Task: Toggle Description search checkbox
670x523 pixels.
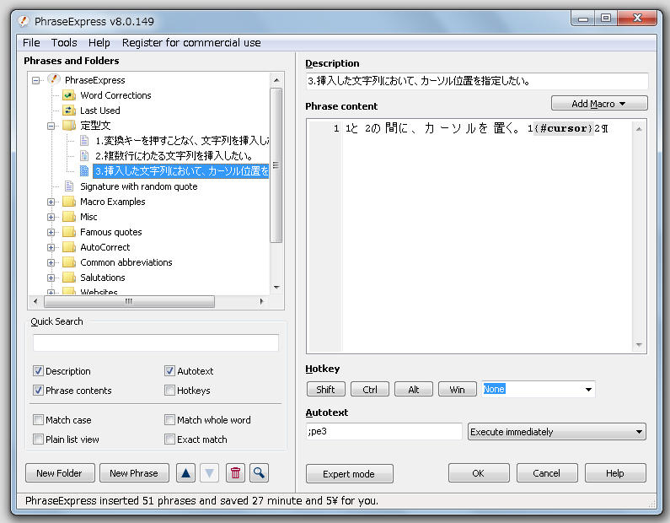Action: [38, 371]
